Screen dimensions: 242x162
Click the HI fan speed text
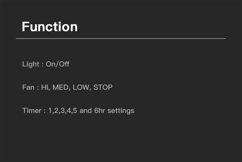(x=45, y=87)
